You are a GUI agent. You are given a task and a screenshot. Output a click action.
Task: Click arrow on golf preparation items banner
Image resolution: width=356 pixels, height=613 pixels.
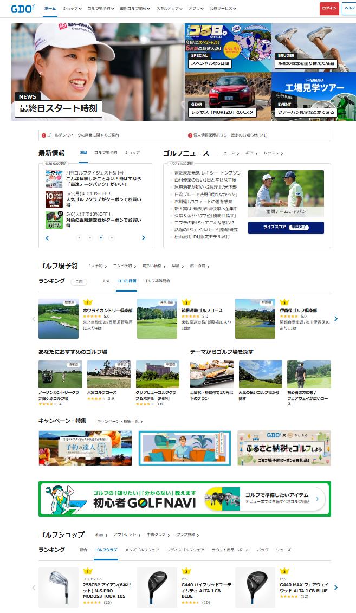[317, 498]
